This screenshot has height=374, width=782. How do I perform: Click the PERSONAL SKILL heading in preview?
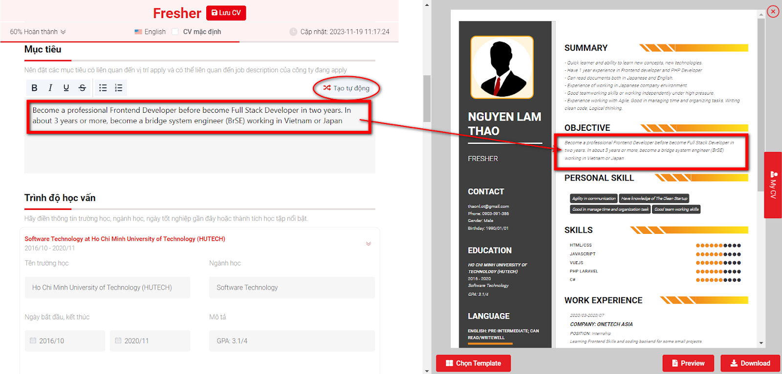pos(599,178)
